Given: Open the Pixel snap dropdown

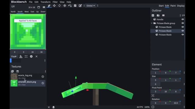Looking at the screenshot, I should tap(14, 57).
